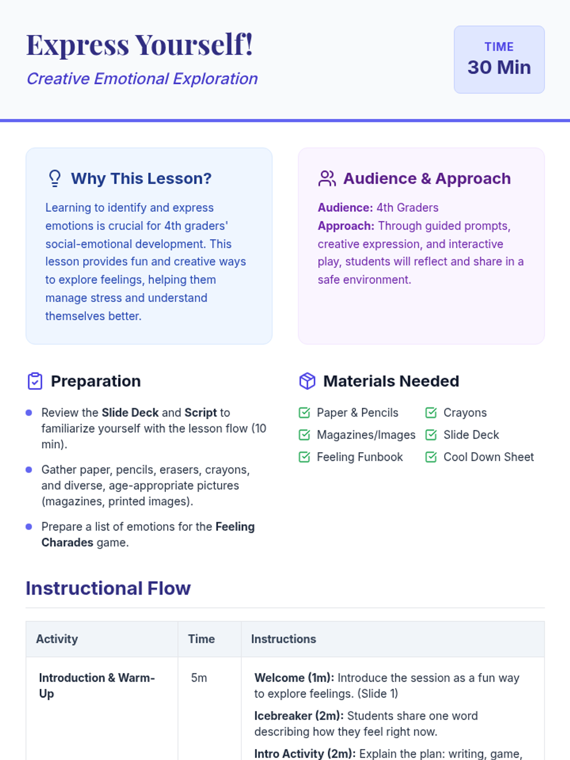Select the Instructions column header

click(x=393, y=639)
